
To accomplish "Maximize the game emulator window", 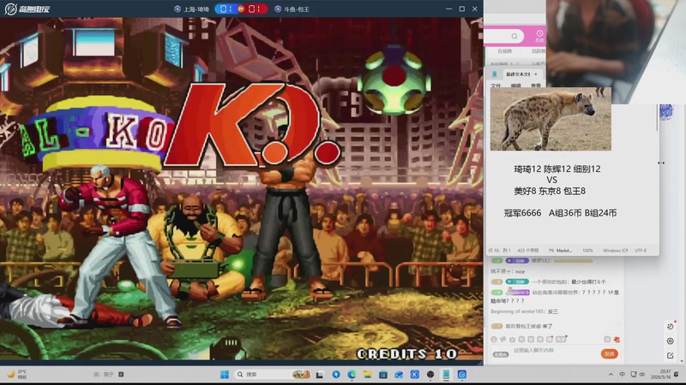I will coord(461,9).
